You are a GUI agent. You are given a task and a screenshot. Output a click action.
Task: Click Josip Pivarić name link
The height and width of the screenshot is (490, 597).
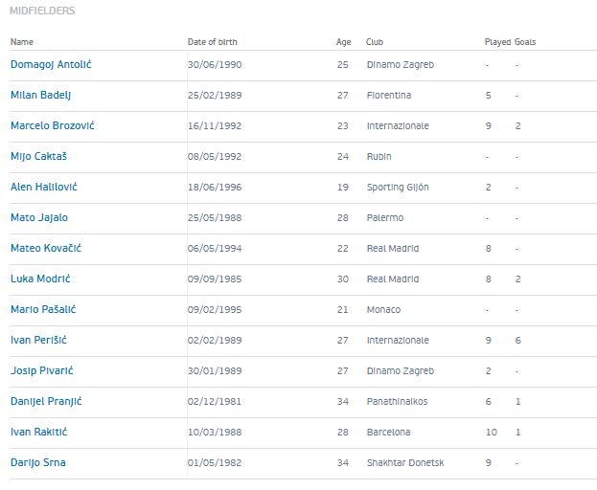(42, 370)
